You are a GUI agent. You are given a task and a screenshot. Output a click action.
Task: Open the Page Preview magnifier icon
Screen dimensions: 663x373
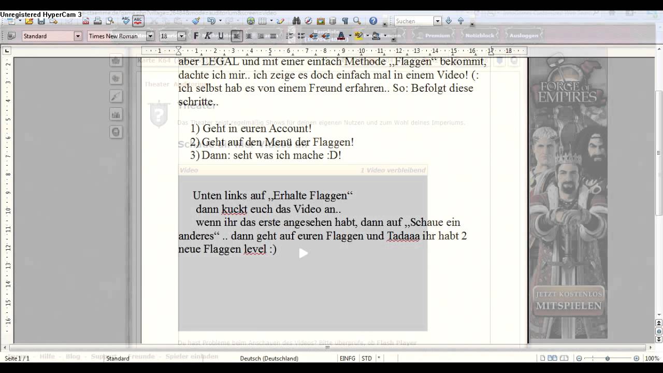pos(110,21)
